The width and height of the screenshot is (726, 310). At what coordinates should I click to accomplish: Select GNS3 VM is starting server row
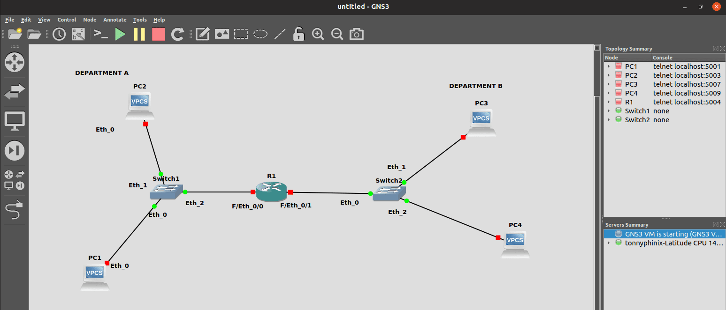pyautogui.click(x=664, y=234)
